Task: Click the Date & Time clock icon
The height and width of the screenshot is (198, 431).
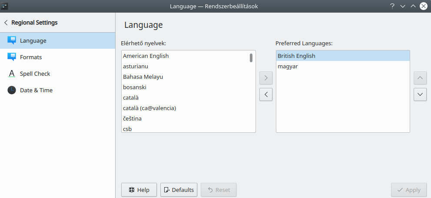Action: (12, 90)
